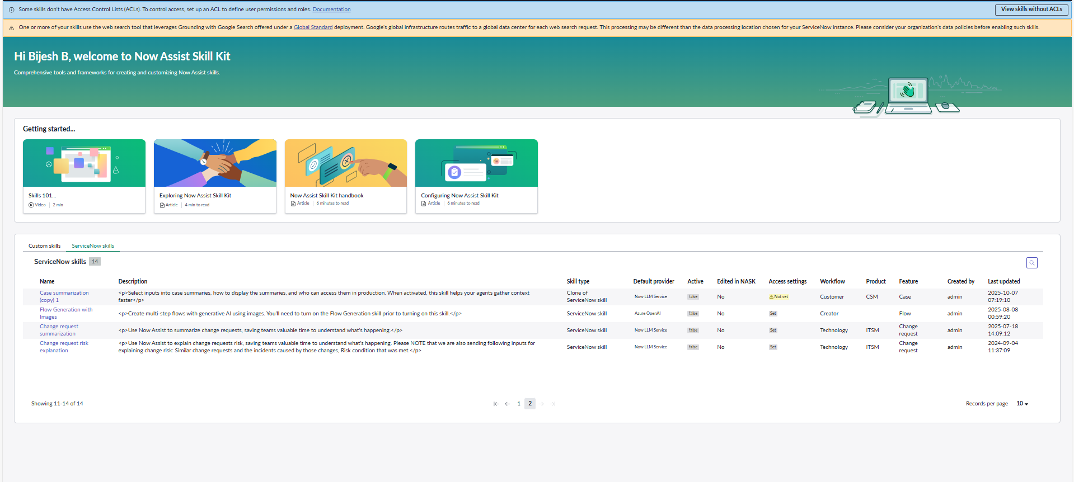Click the Customer workflow cell
Image resolution: width=1074 pixels, height=482 pixels.
pos(832,297)
